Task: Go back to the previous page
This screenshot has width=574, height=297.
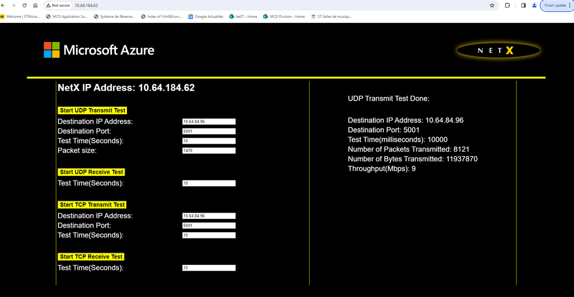Action: (x=3, y=6)
